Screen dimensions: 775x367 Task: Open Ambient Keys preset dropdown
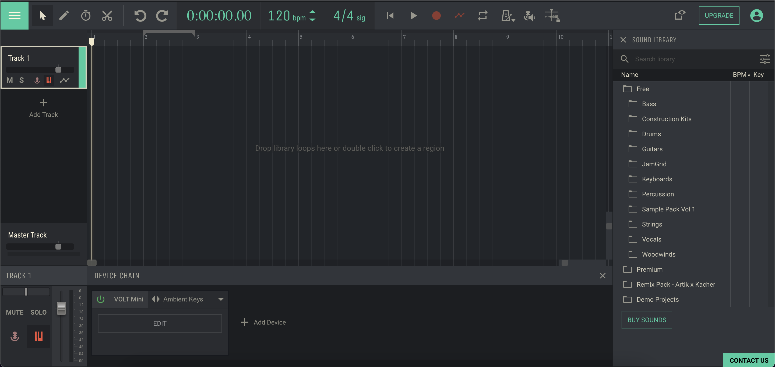pos(221,299)
